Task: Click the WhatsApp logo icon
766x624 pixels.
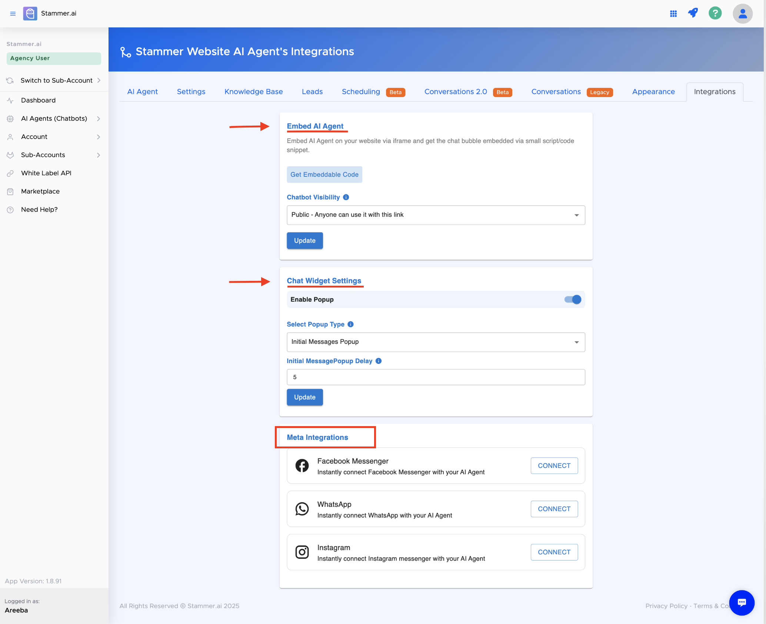Action: pyautogui.click(x=302, y=509)
